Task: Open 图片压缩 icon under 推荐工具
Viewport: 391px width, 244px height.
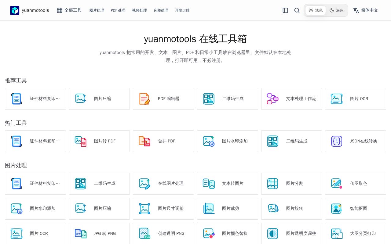Action: tap(81, 99)
